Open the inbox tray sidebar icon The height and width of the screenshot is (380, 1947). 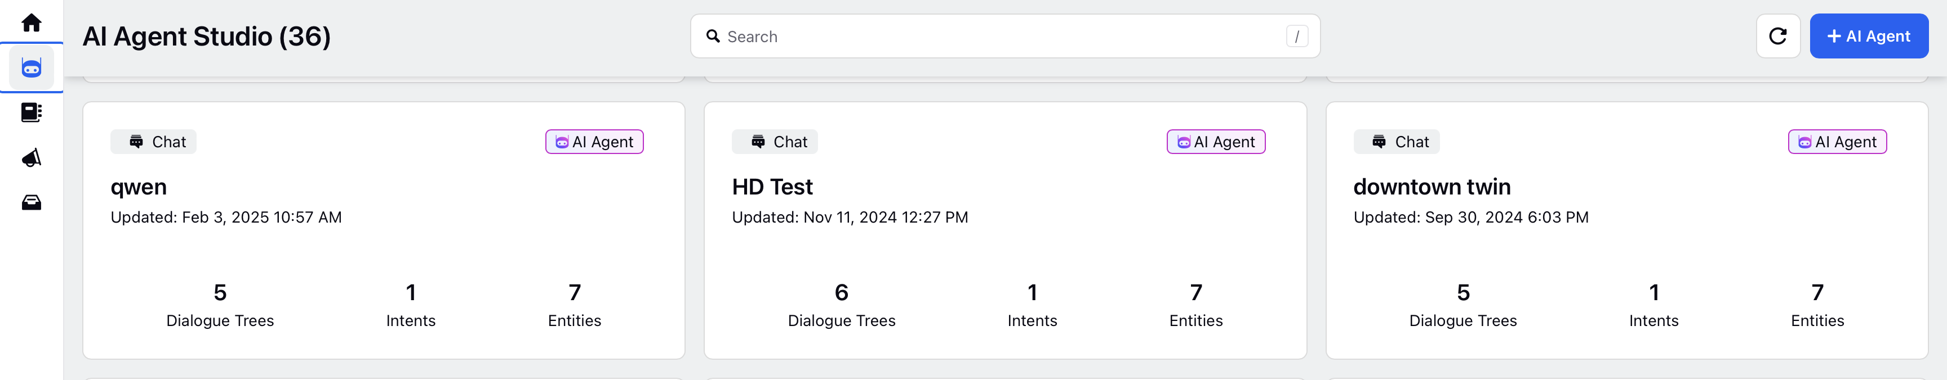31,202
